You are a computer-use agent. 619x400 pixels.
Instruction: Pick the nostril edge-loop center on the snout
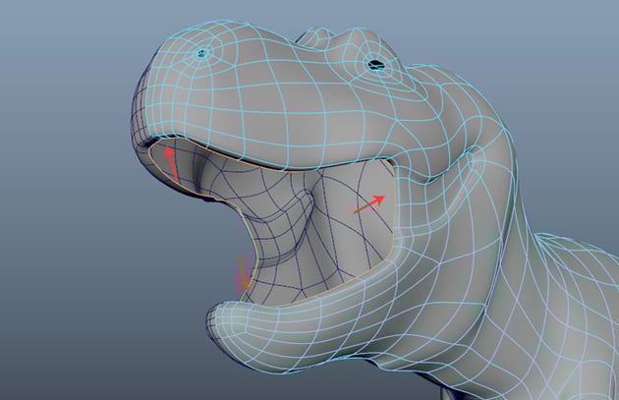click(201, 53)
